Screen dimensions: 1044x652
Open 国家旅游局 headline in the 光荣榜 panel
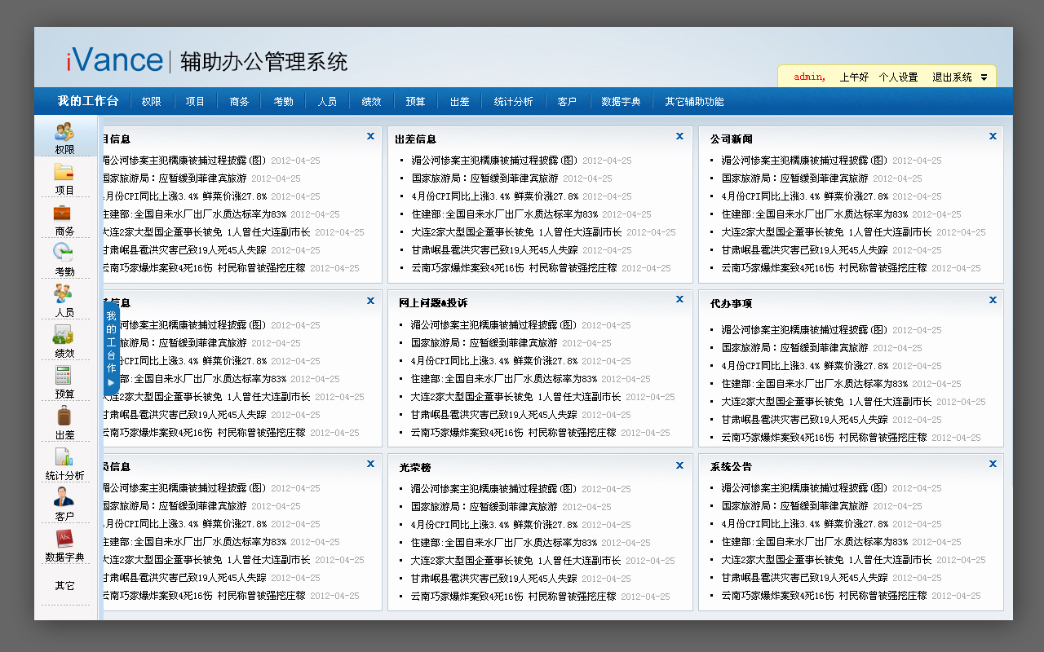(484, 507)
